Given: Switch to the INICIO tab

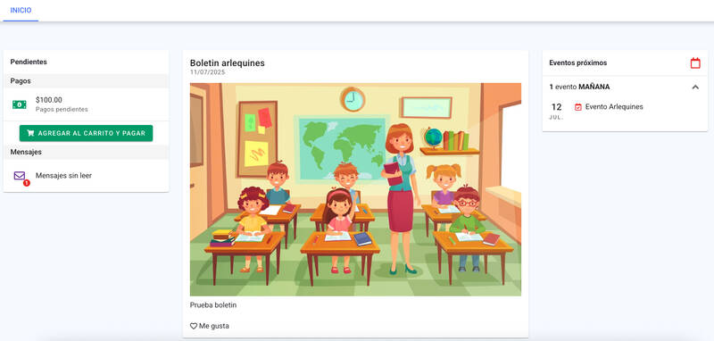Looking at the screenshot, I should tap(21, 10).
